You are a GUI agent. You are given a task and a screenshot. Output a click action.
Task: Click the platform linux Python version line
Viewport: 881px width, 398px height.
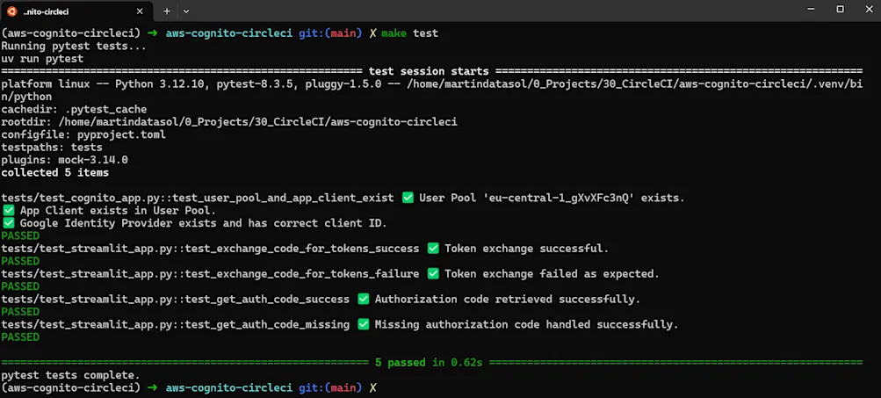pos(431,90)
